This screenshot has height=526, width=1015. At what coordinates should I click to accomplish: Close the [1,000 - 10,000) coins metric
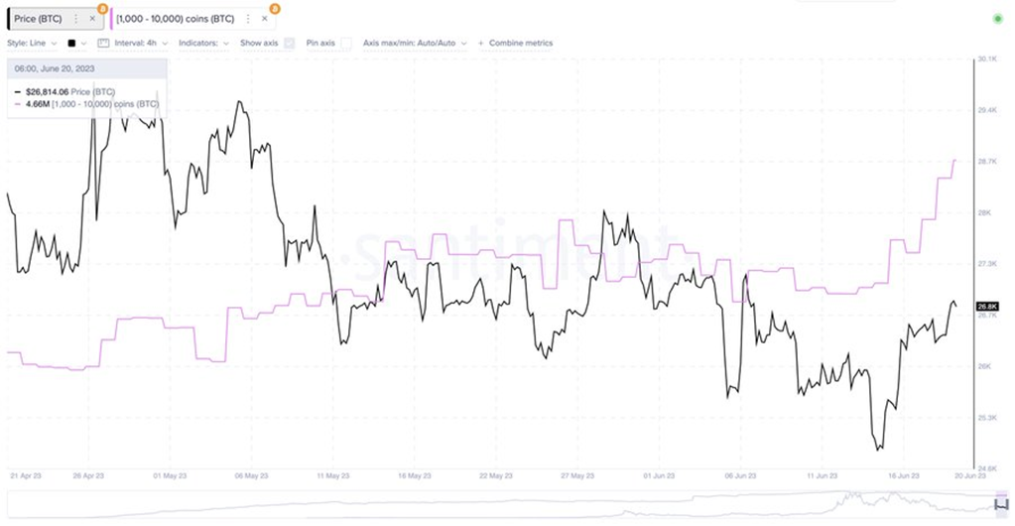click(x=264, y=18)
